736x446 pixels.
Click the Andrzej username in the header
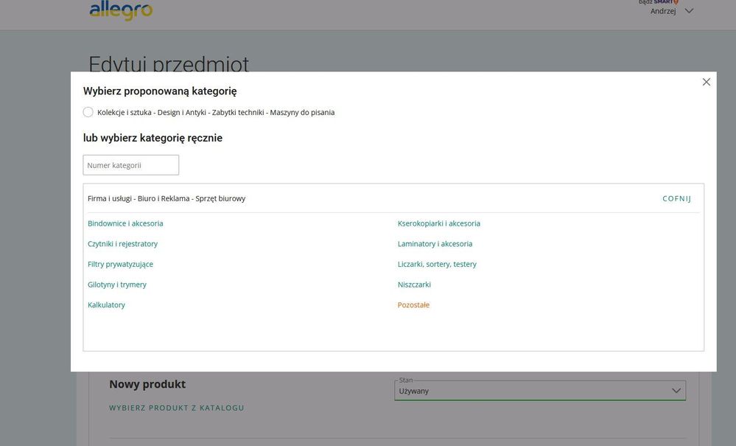[662, 11]
